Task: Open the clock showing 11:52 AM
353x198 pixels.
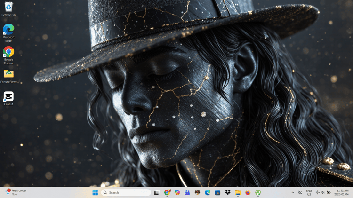Action: coord(341,193)
